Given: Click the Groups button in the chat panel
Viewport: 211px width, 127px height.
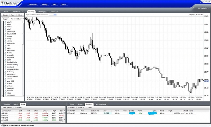Looking at the screenshot, I should (5, 15).
